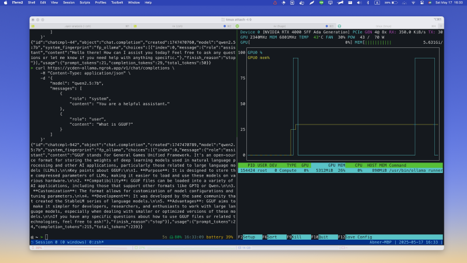The width and height of the screenshot is (467, 263).
Task: Open the View menu
Action: point(54,3)
